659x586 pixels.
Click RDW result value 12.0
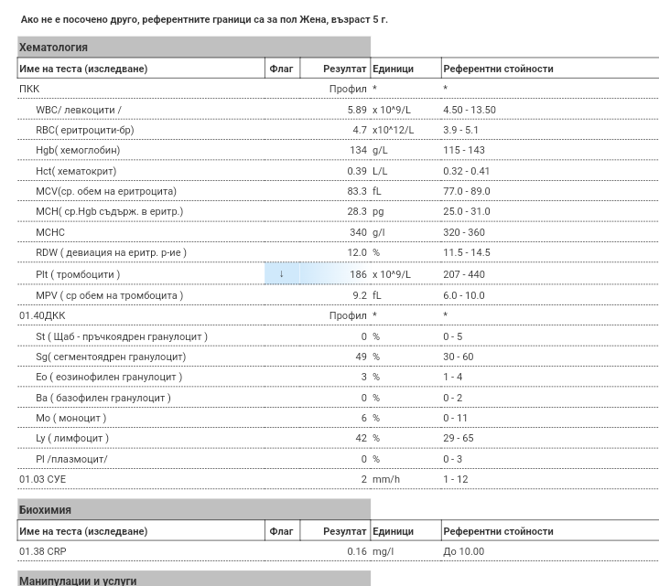357,252
